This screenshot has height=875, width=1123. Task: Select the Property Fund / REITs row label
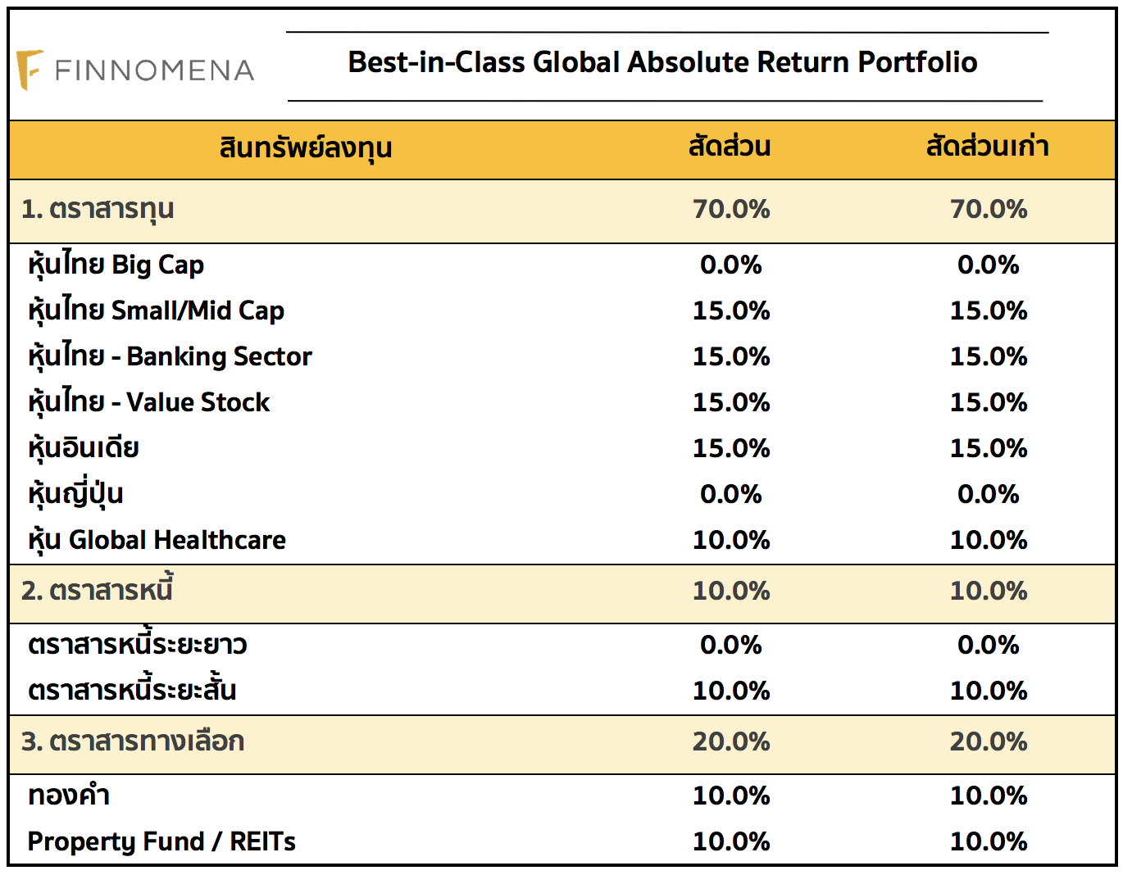coord(161,841)
